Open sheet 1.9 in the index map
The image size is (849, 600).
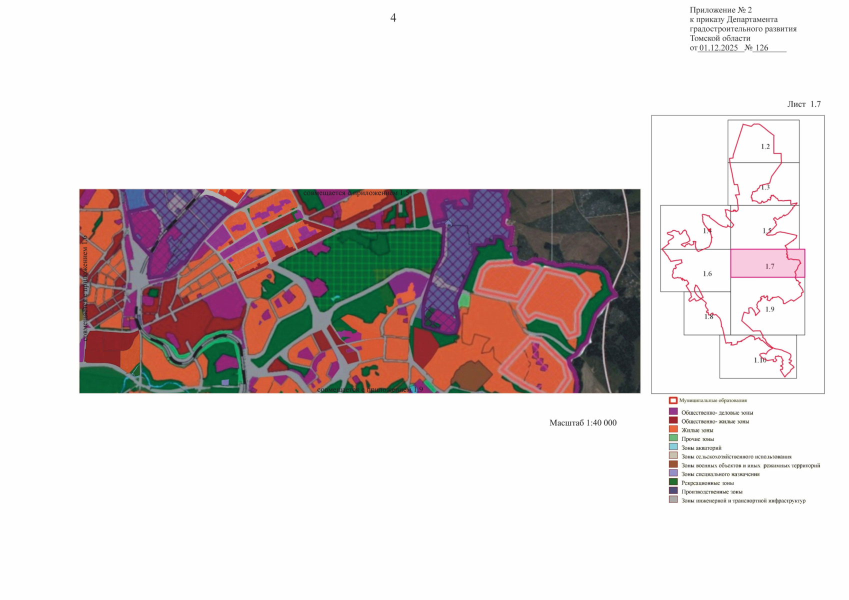pyautogui.click(x=769, y=309)
